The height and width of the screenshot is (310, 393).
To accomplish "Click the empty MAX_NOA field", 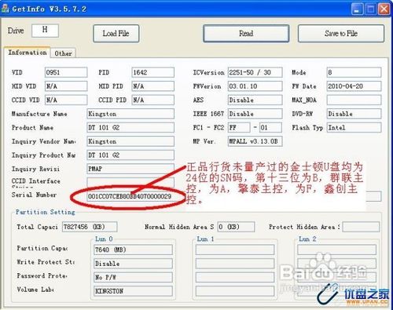I will pyautogui.click(x=354, y=100).
